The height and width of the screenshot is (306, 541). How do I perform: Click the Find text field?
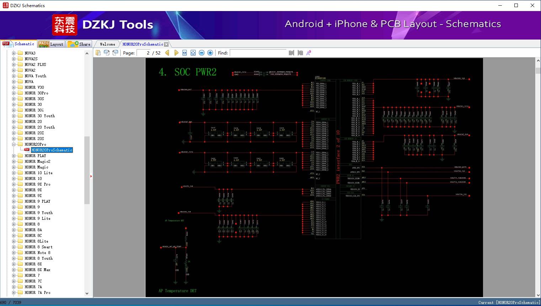pos(258,53)
